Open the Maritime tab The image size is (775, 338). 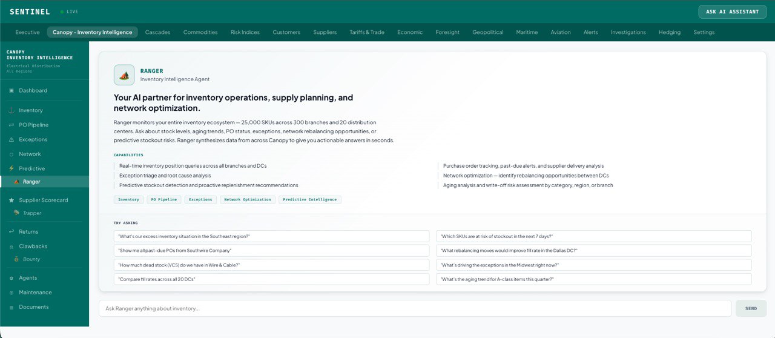pos(527,32)
